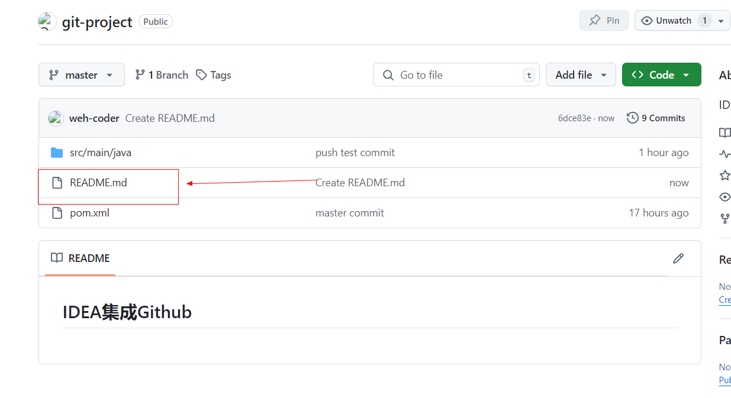Image resolution: width=731 pixels, height=398 pixels.
Task: Open the master commit message
Action: 350,213
